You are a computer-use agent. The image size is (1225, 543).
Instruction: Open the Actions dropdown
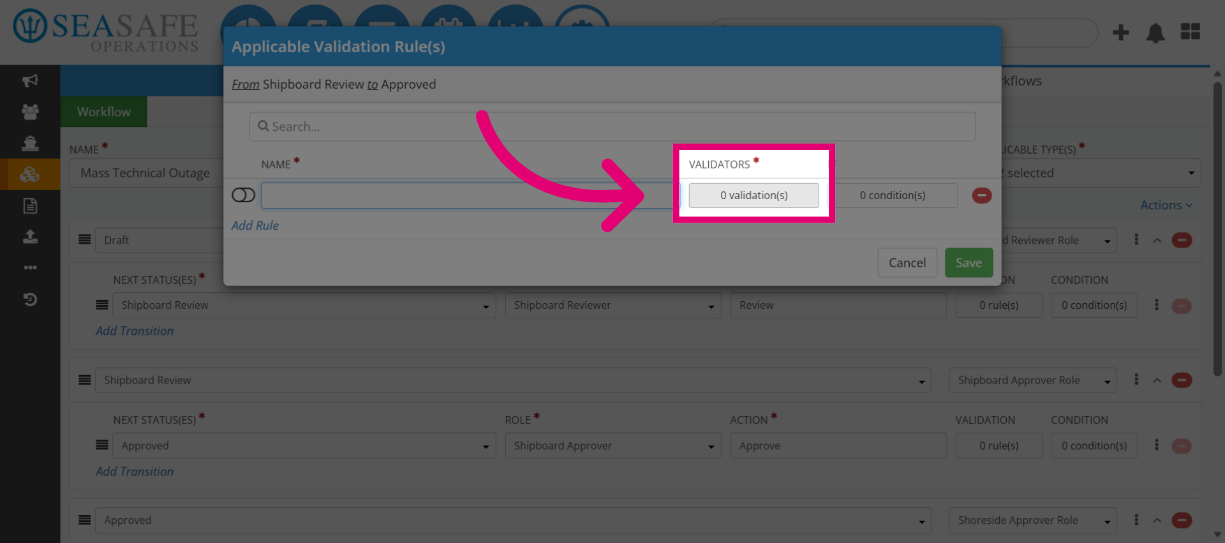click(1166, 205)
